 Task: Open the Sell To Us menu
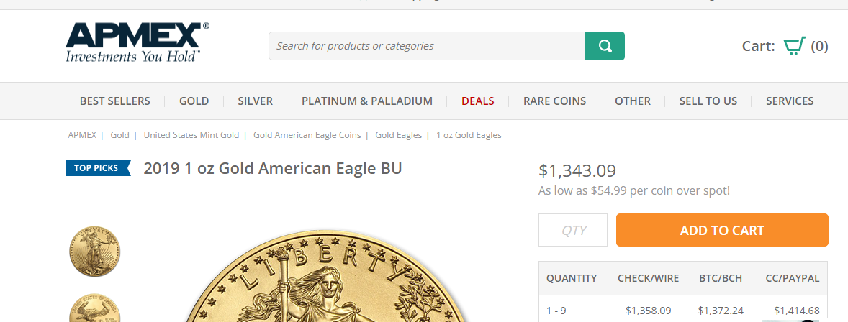(x=708, y=101)
